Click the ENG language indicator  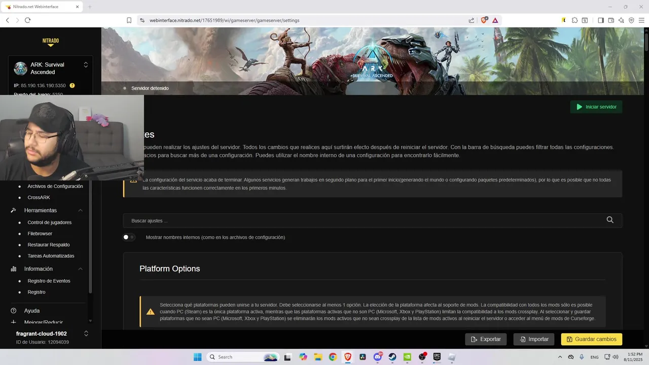click(594, 357)
